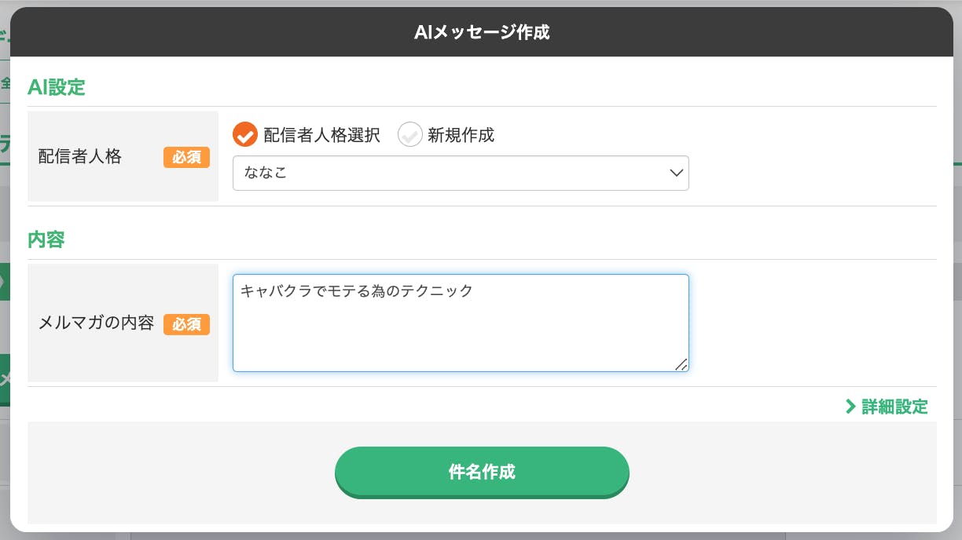The width and height of the screenshot is (962, 540).
Task: Click the 配信者人格 field label
Action: click(80, 157)
